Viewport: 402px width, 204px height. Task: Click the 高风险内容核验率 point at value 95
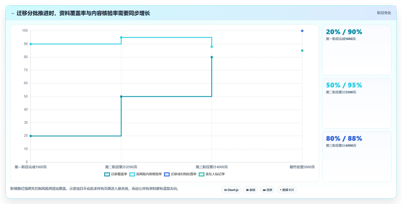[x=121, y=37]
